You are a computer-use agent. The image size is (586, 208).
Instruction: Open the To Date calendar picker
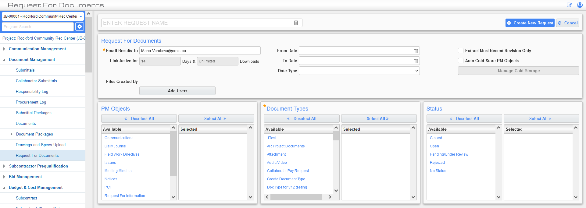(416, 61)
